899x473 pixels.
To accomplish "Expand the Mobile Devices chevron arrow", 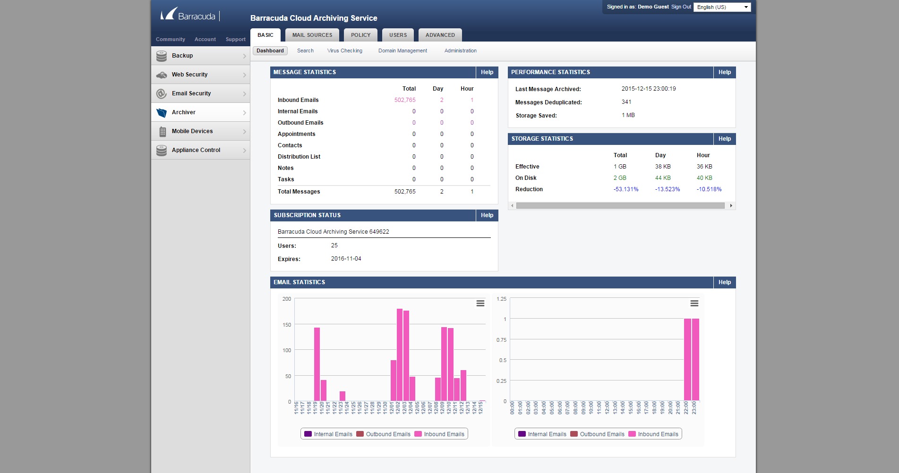I will (x=244, y=132).
